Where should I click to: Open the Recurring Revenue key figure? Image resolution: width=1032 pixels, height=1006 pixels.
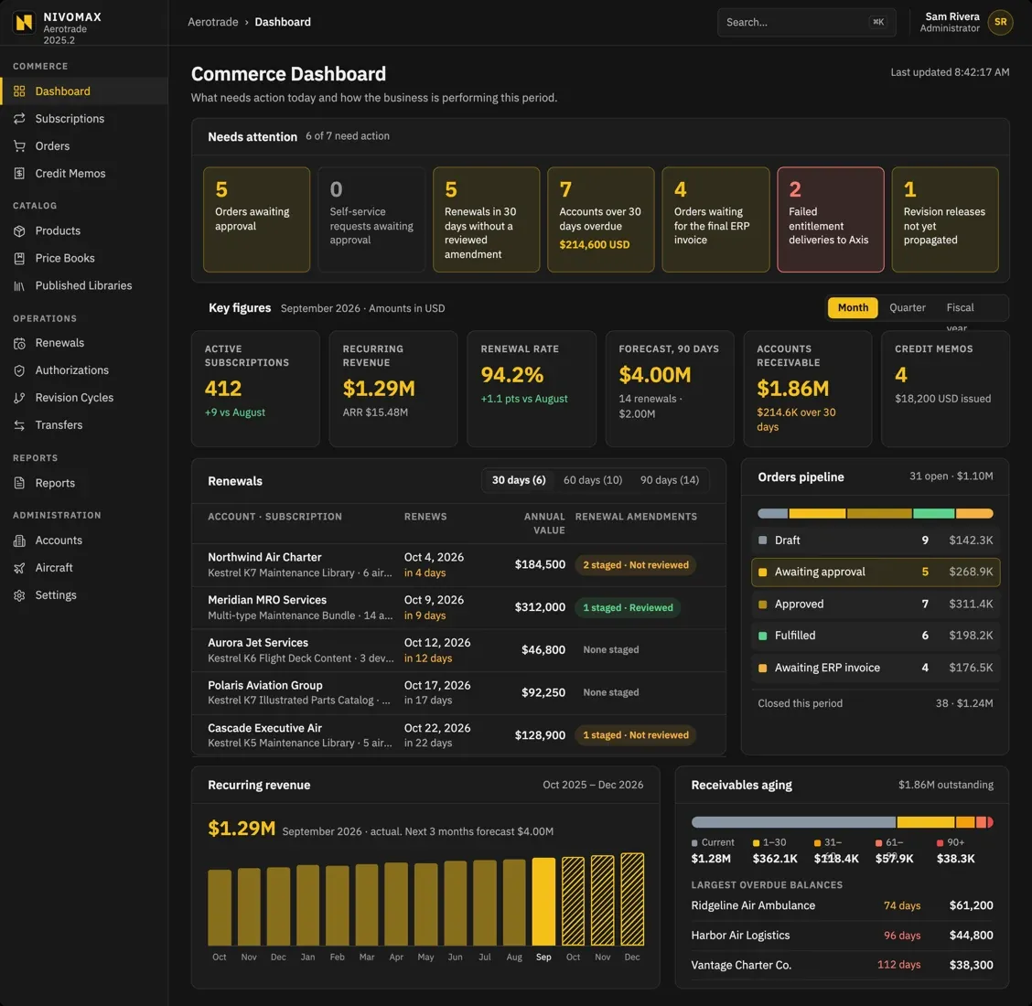[x=392, y=389]
